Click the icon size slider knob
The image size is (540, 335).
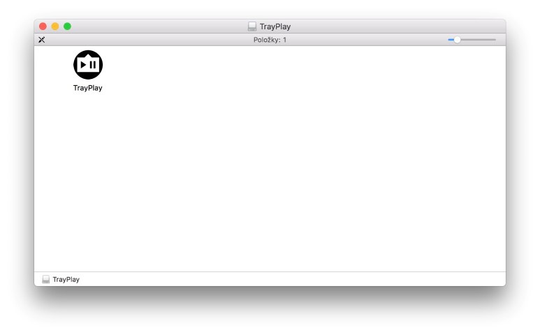coord(457,40)
